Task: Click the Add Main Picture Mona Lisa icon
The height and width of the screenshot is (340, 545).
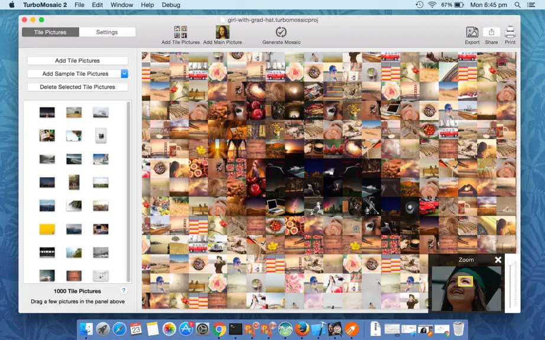Action: tap(222, 32)
